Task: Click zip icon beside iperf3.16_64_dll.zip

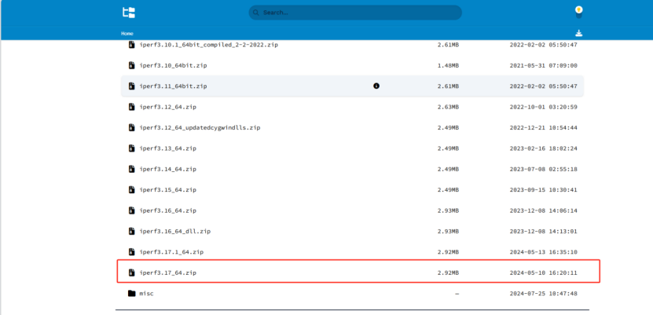Action: pyautogui.click(x=131, y=231)
